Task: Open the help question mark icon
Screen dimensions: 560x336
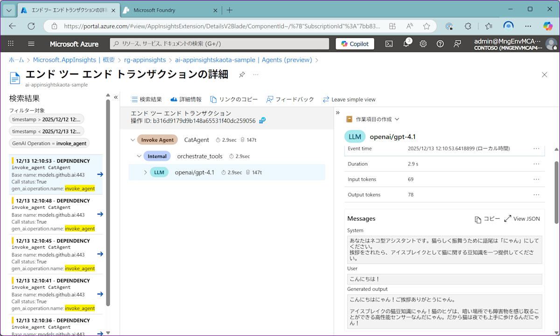Action: [x=440, y=43]
